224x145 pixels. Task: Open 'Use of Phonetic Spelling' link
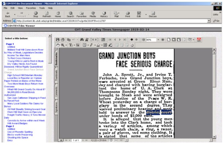coord(20,132)
